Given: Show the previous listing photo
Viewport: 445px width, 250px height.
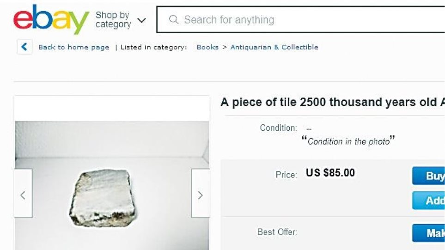Looking at the screenshot, I should 23,195.
